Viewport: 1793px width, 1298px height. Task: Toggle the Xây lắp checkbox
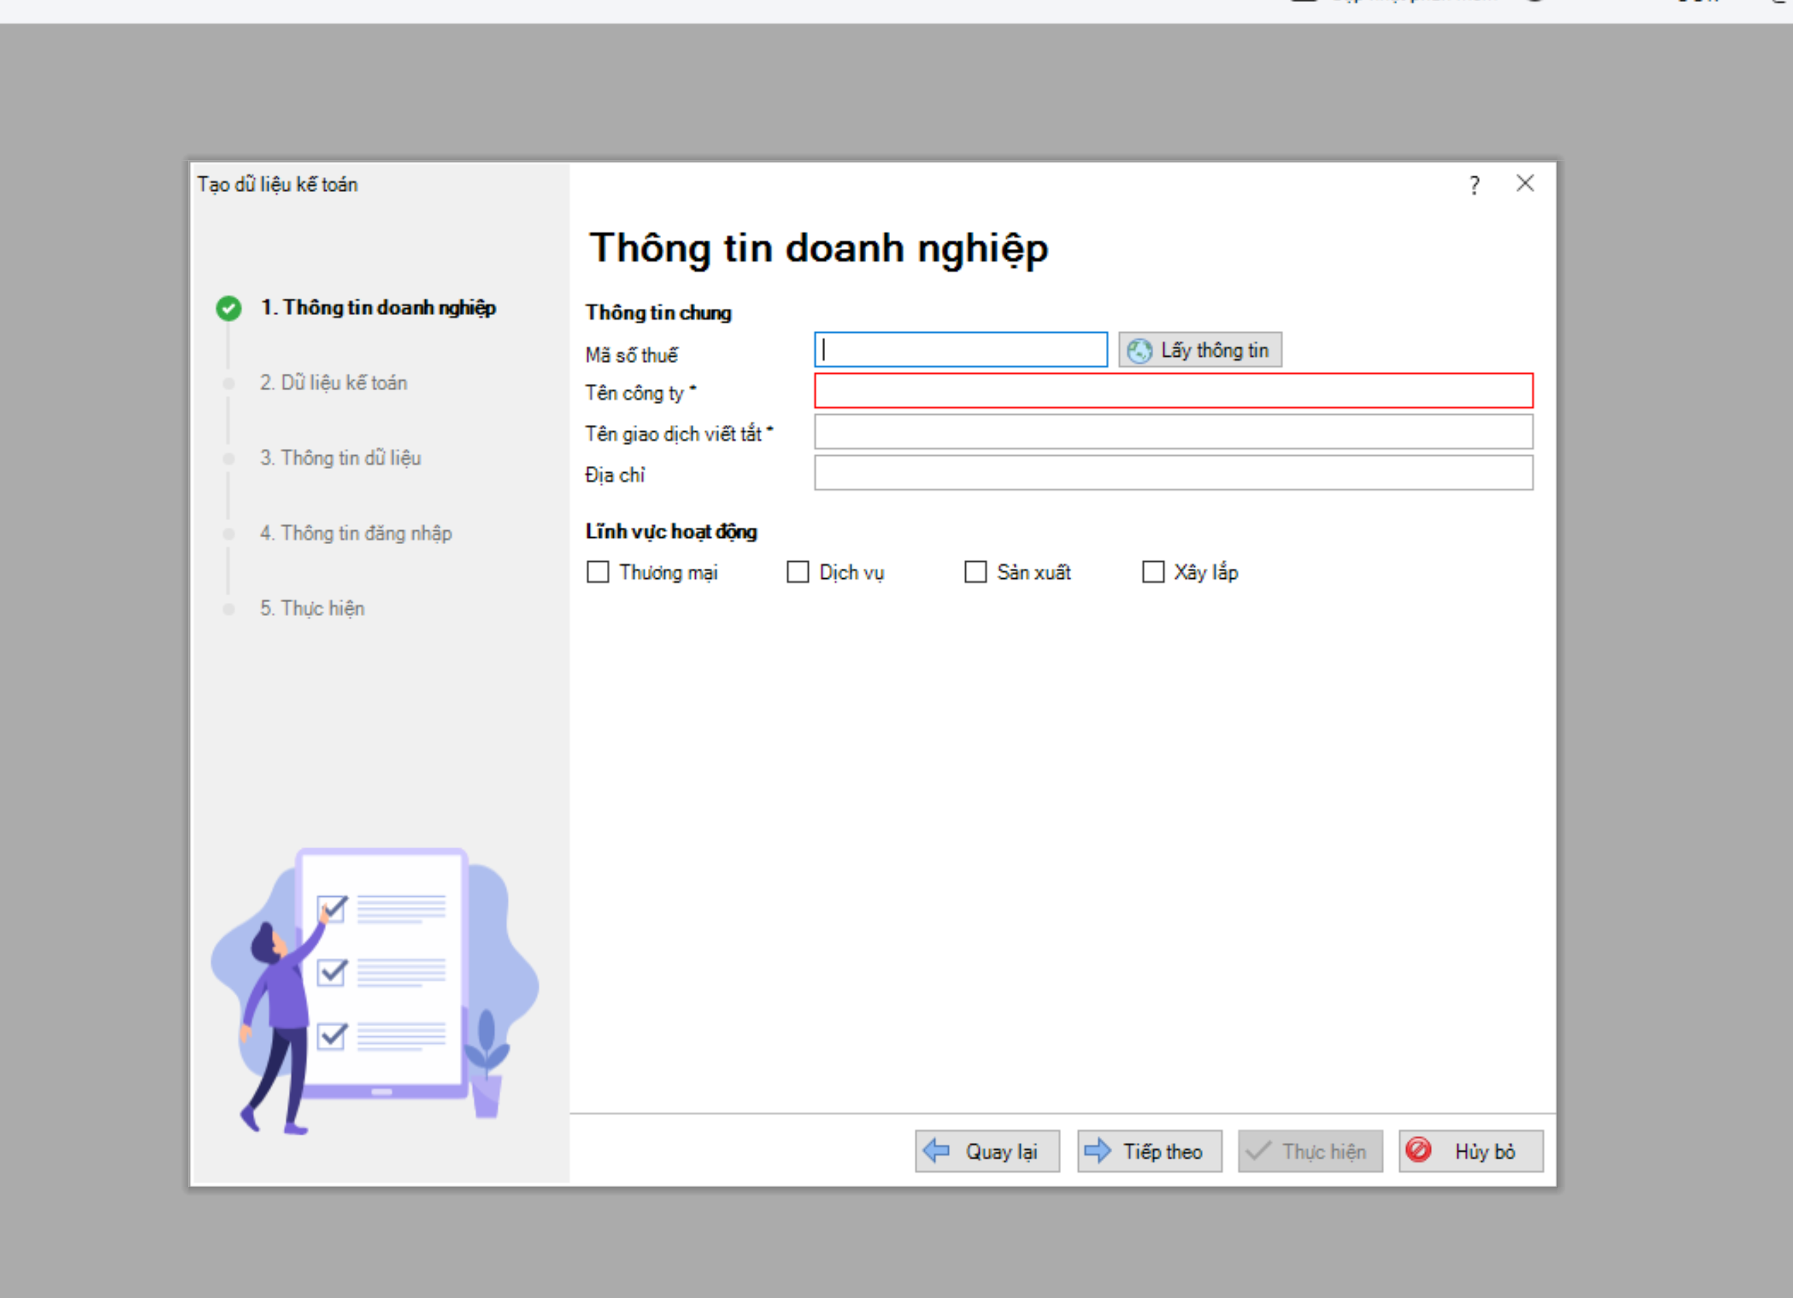tap(1152, 571)
